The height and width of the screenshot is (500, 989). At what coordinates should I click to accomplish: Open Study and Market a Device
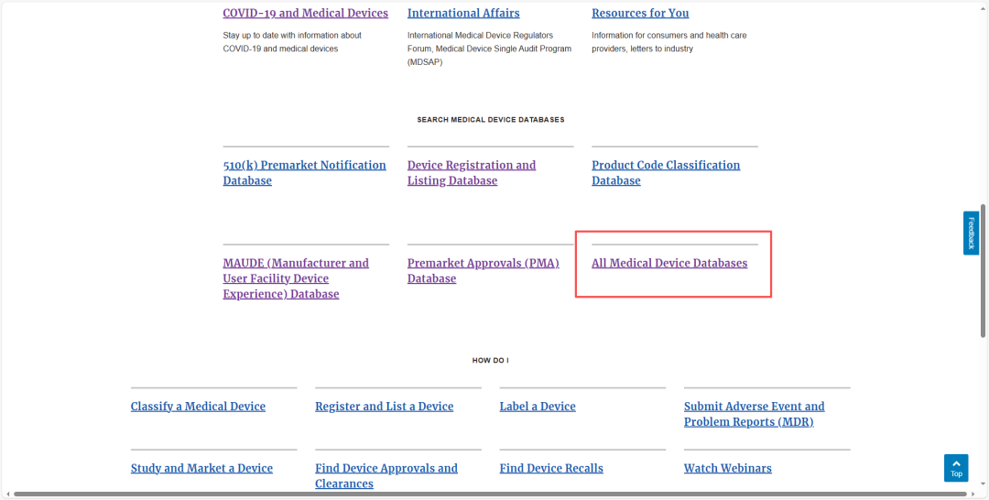pos(201,468)
